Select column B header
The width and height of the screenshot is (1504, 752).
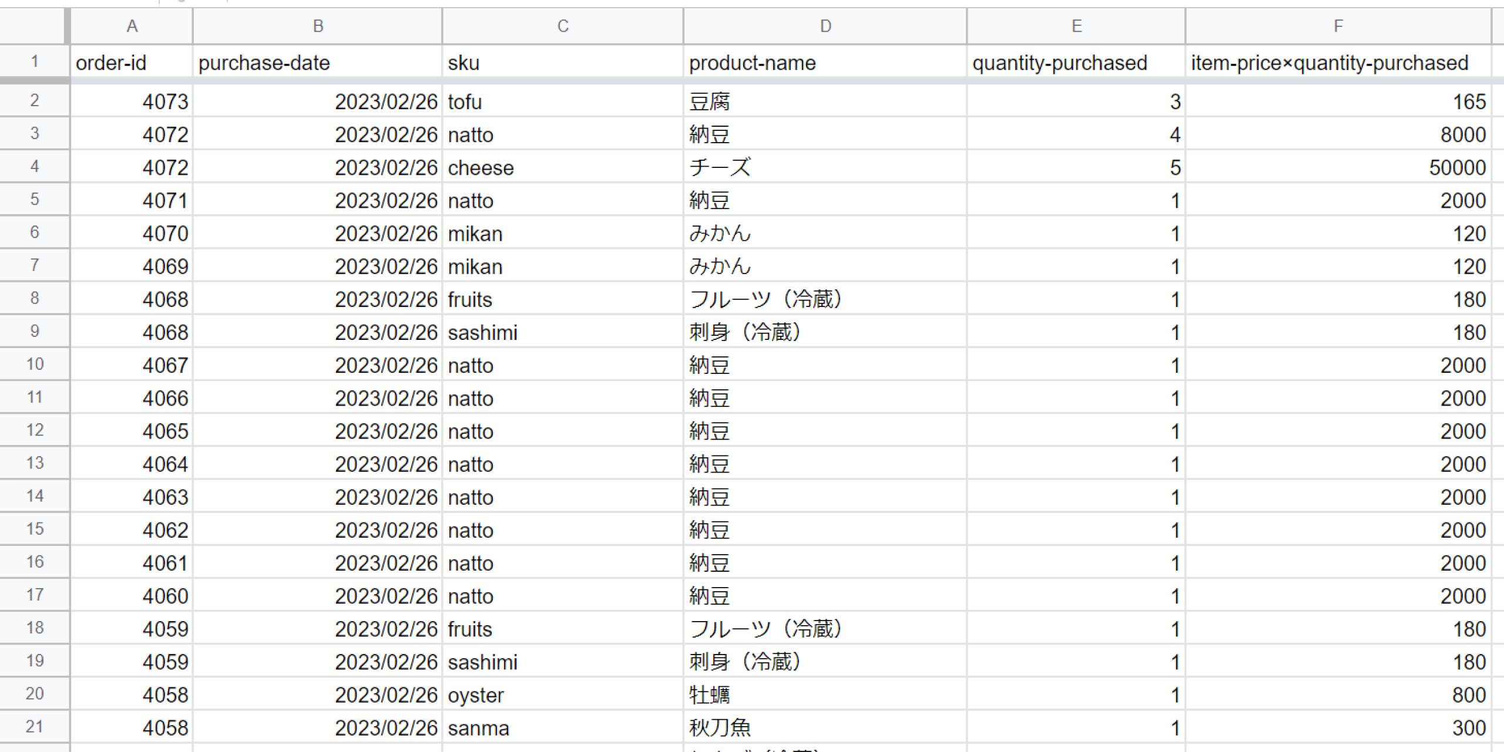317,26
